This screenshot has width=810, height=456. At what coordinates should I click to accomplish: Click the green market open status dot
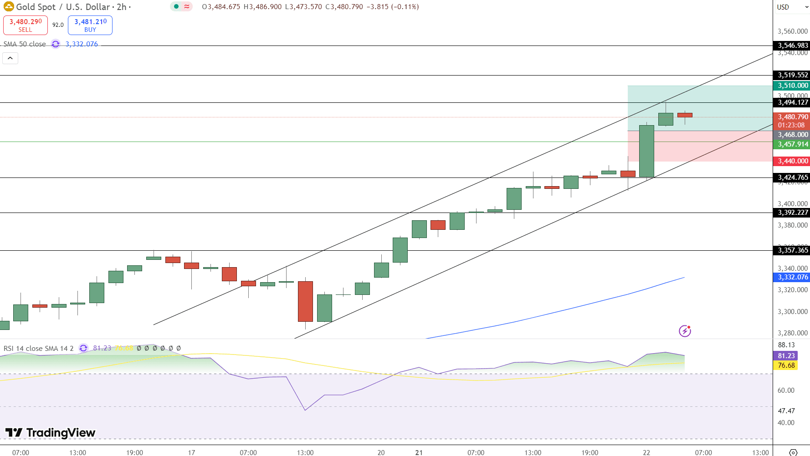tap(176, 7)
